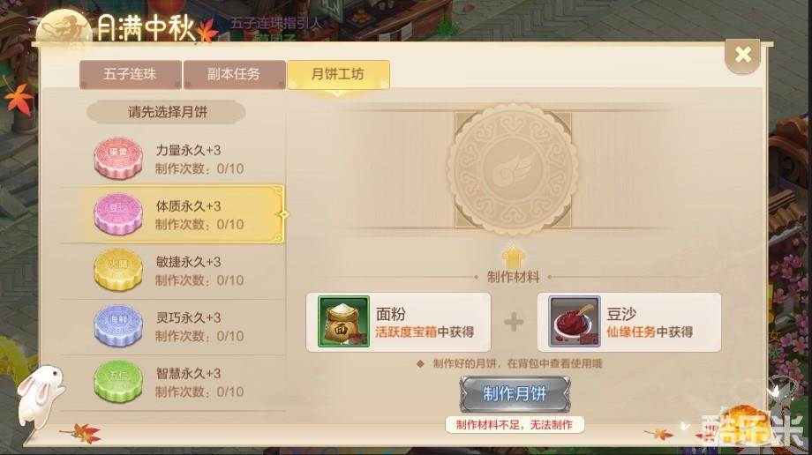Switch to the 五子连珠 tab
This screenshot has height=455, width=812.
[131, 75]
